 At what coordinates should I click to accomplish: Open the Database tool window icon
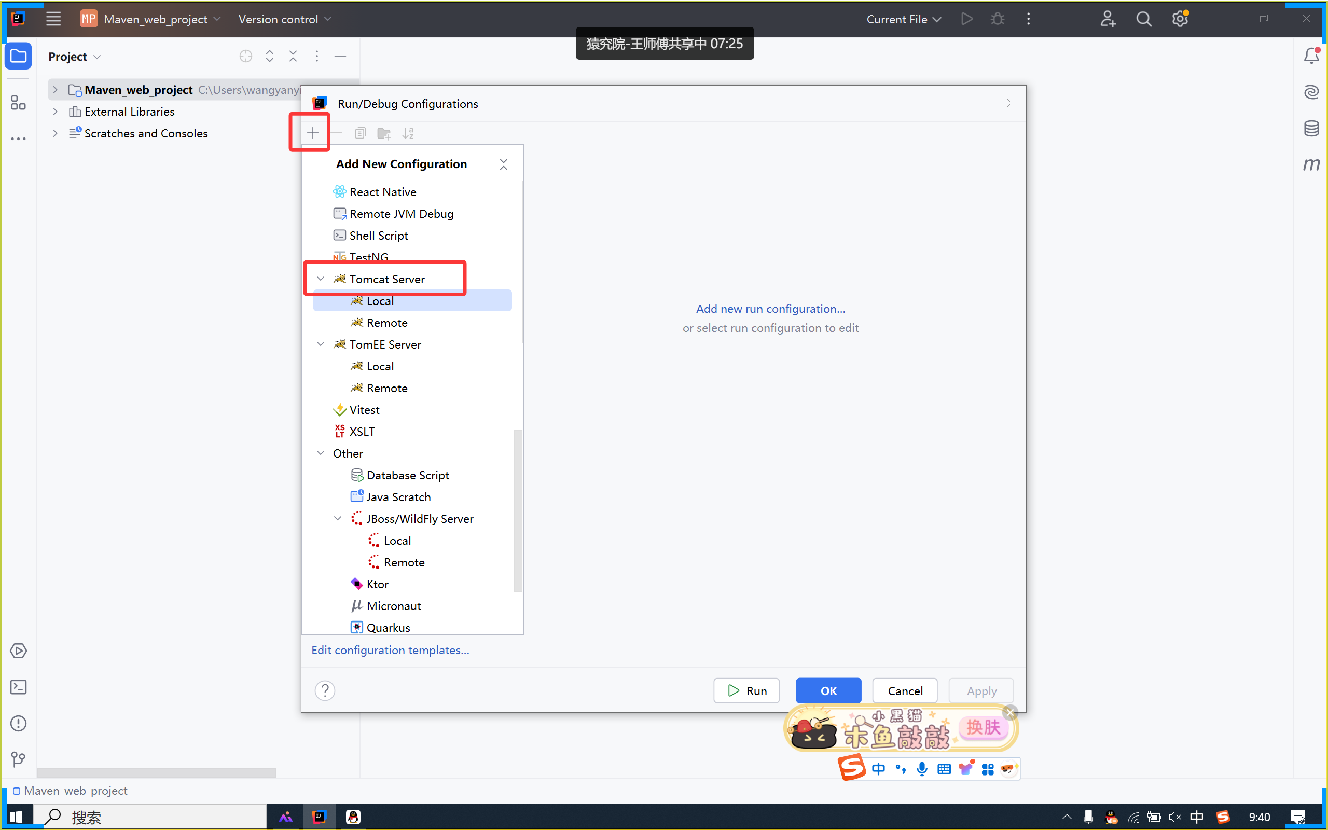(1311, 128)
